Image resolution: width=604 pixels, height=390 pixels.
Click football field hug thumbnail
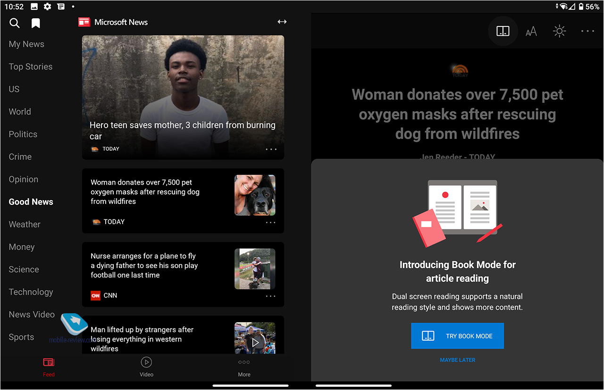[255, 269]
